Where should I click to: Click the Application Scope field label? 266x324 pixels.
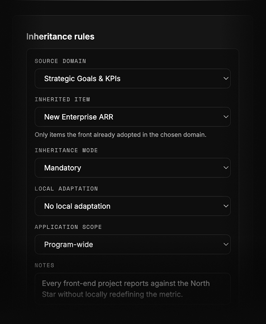pos(68,227)
